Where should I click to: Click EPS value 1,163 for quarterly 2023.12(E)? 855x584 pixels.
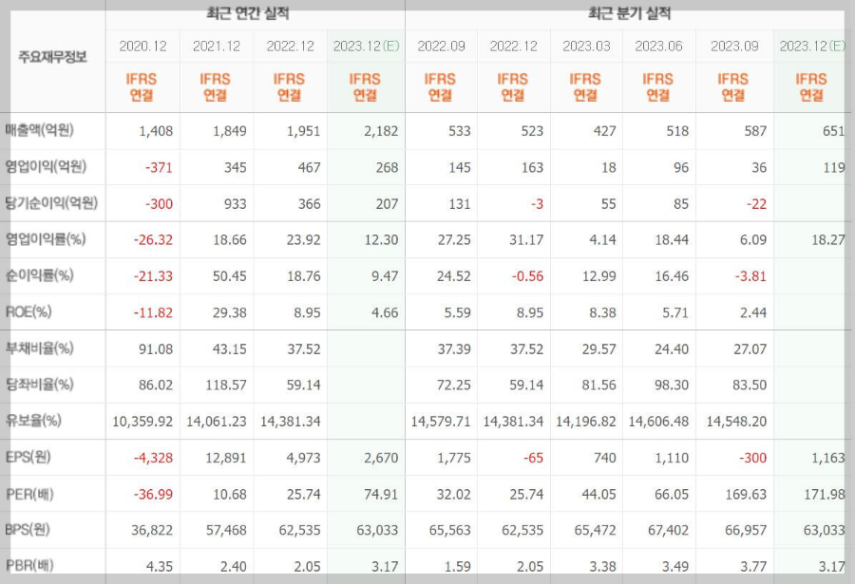[x=828, y=458]
